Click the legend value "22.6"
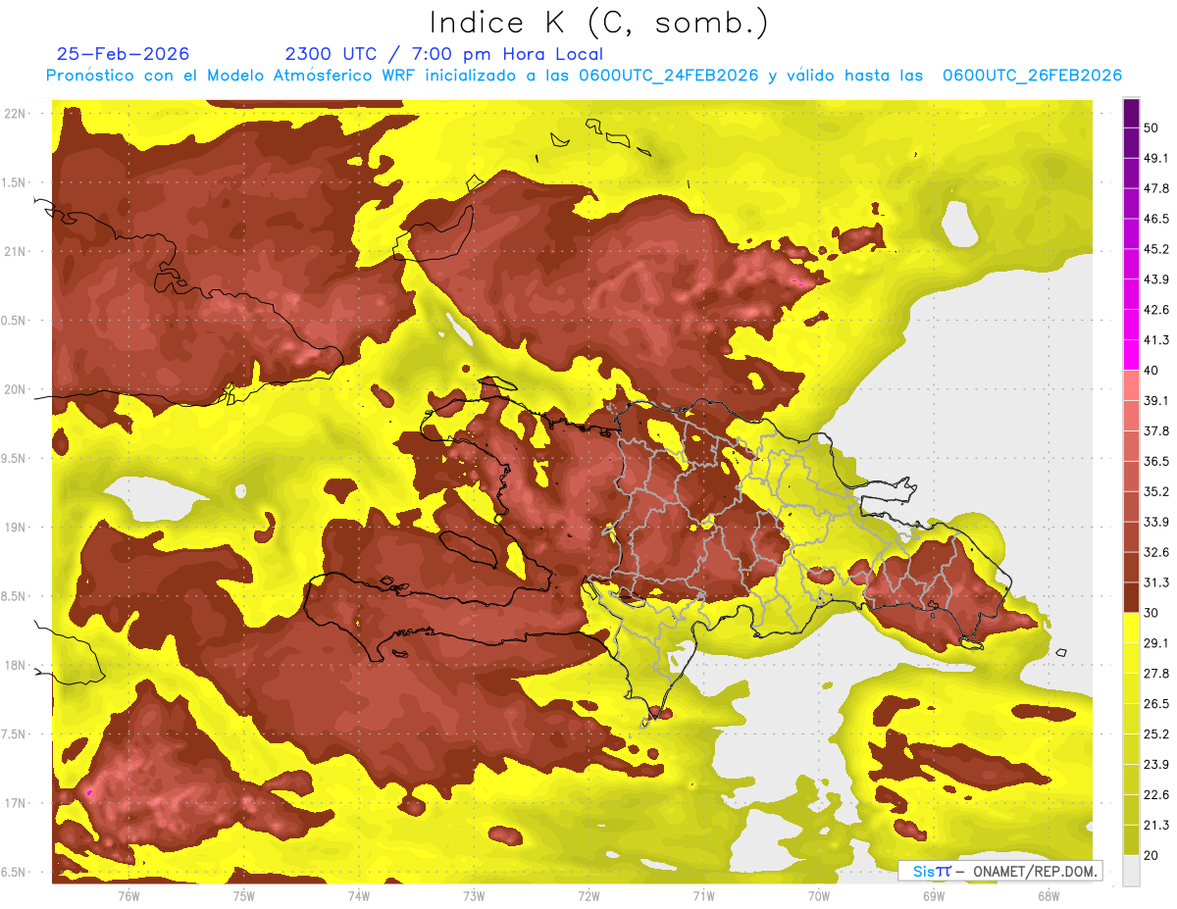The height and width of the screenshot is (909, 1177). coord(1156,794)
